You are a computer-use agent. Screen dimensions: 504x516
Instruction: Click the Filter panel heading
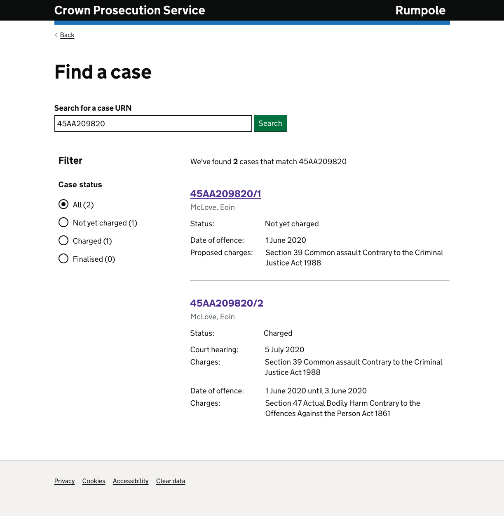[x=70, y=160]
